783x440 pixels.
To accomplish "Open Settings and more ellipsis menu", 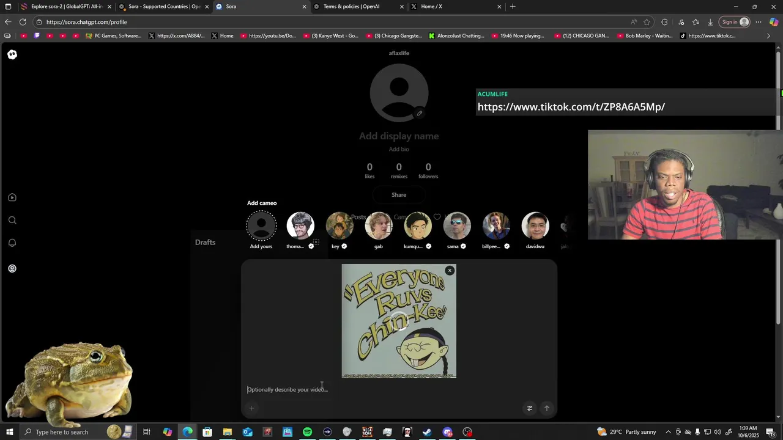I will pyautogui.click(x=759, y=22).
